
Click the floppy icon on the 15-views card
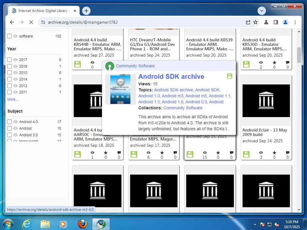(190, 154)
